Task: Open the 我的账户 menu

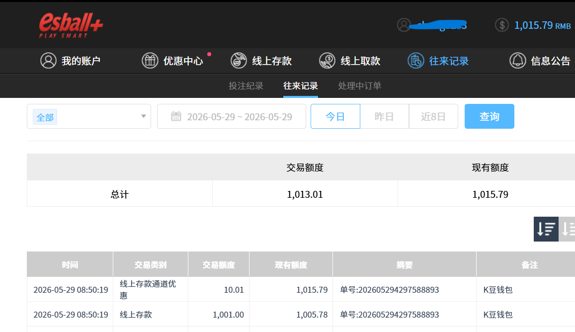Action: point(70,61)
